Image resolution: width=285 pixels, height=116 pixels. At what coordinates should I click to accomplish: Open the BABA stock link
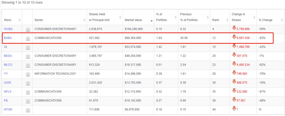tap(8, 38)
